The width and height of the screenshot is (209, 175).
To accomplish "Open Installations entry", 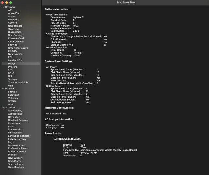I will click(15, 133).
